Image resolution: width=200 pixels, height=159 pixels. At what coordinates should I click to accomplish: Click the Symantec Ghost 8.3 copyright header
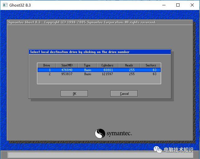pos(100,22)
